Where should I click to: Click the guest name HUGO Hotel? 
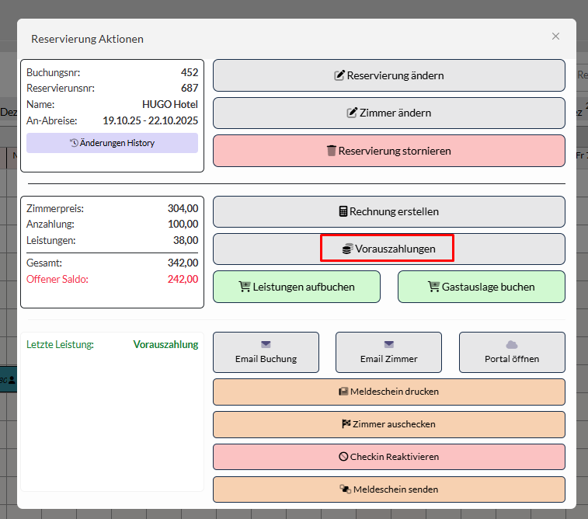(169, 104)
